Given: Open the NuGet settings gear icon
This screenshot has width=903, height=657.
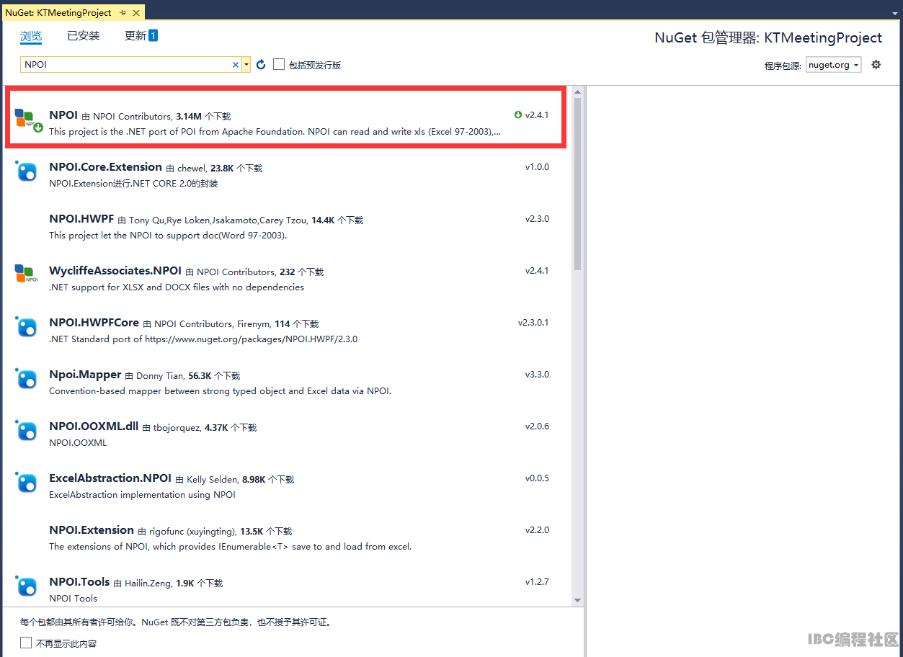Looking at the screenshot, I should (876, 65).
